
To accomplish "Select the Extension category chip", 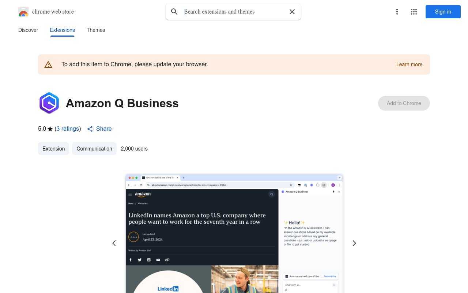I will click(53, 149).
